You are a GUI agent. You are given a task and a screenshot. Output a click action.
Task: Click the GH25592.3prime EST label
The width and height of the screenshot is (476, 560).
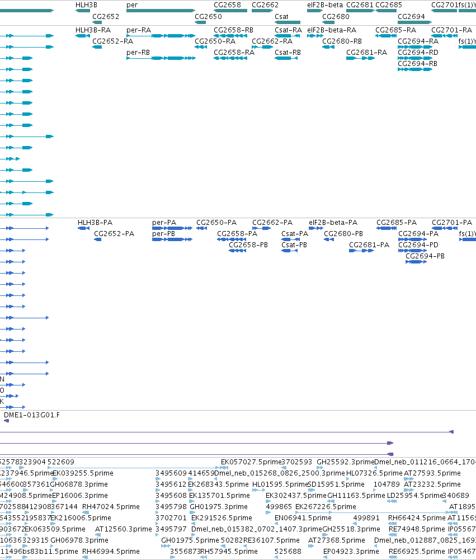click(345, 462)
